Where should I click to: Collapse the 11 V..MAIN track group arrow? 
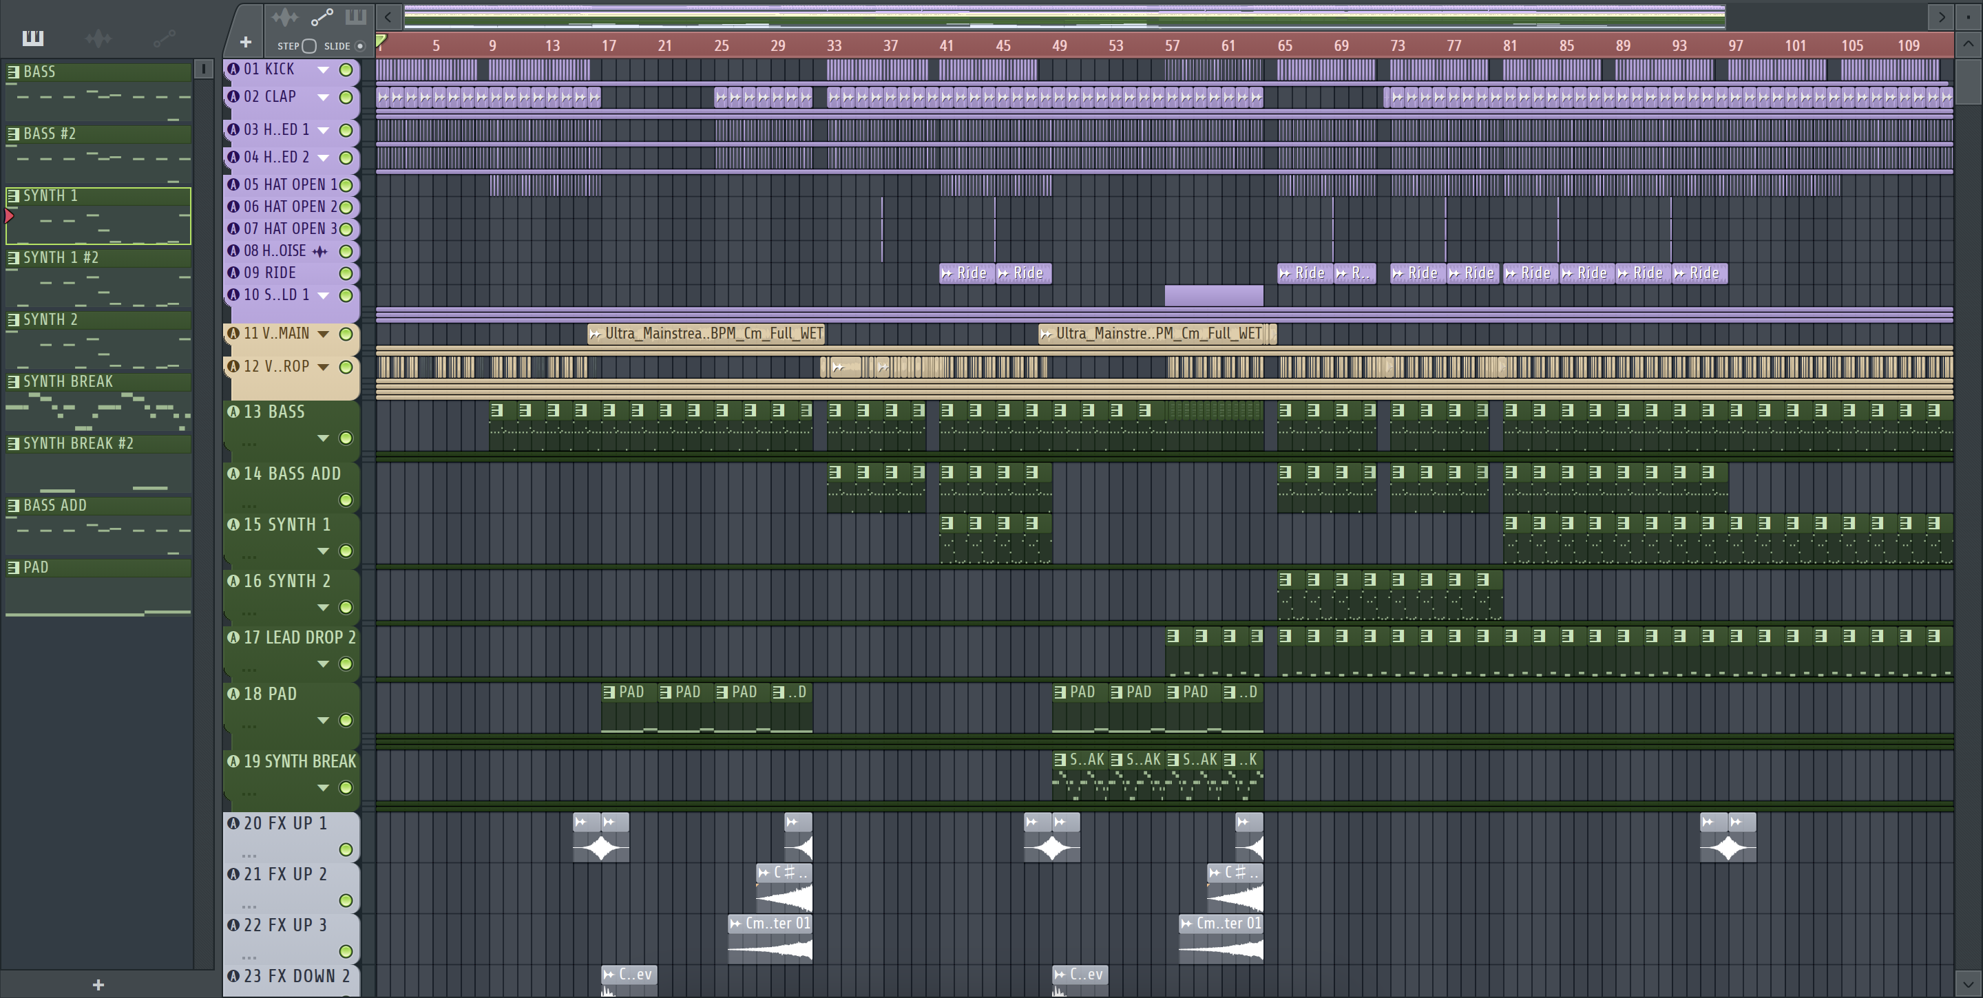click(x=324, y=334)
